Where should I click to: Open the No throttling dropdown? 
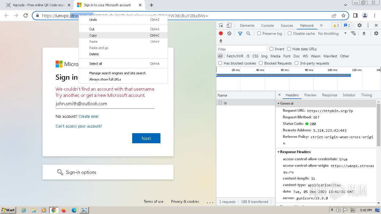point(332,34)
